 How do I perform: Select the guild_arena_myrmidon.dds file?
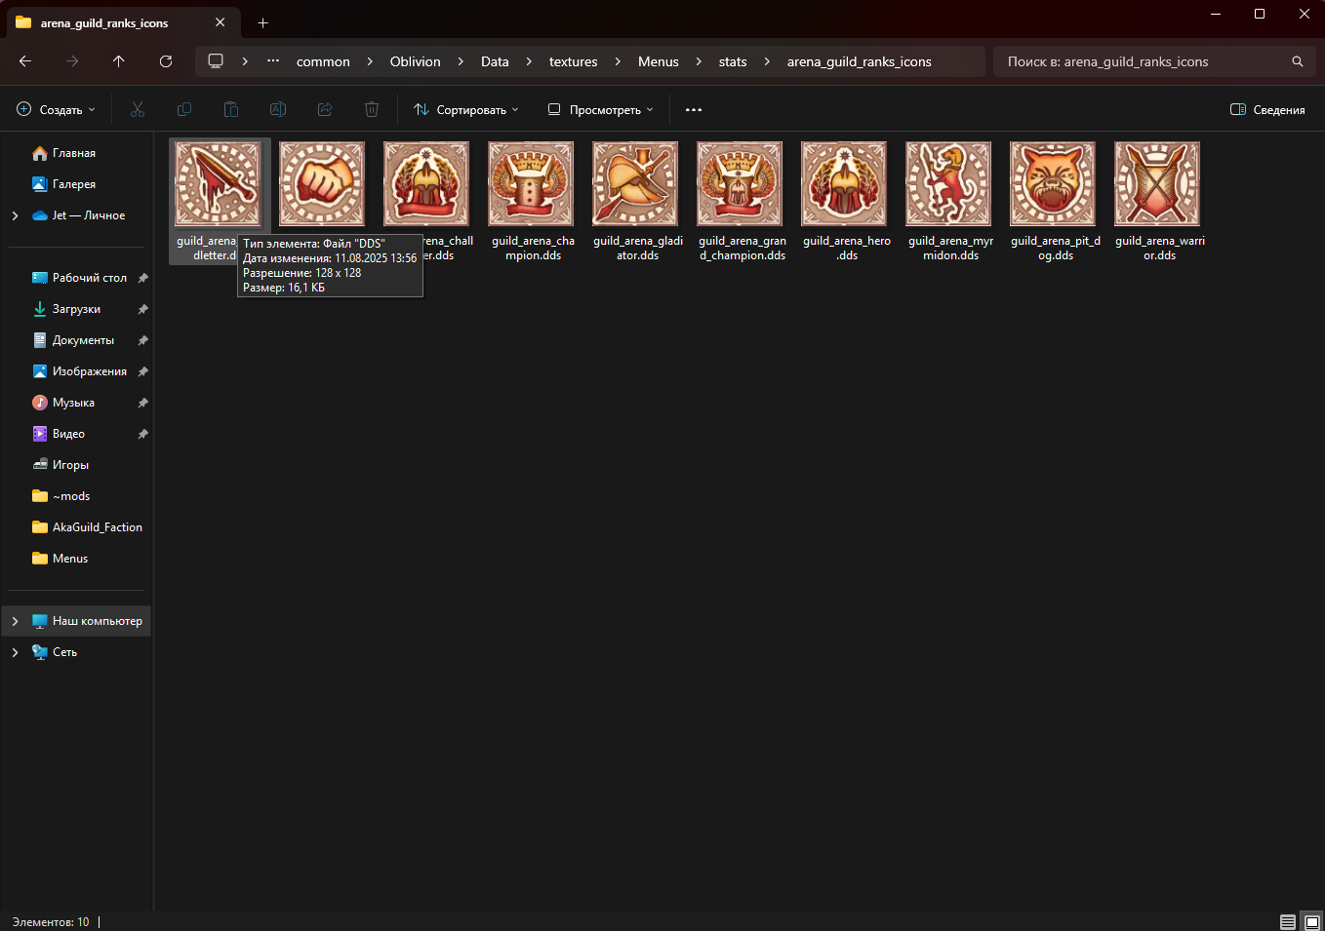click(x=949, y=184)
